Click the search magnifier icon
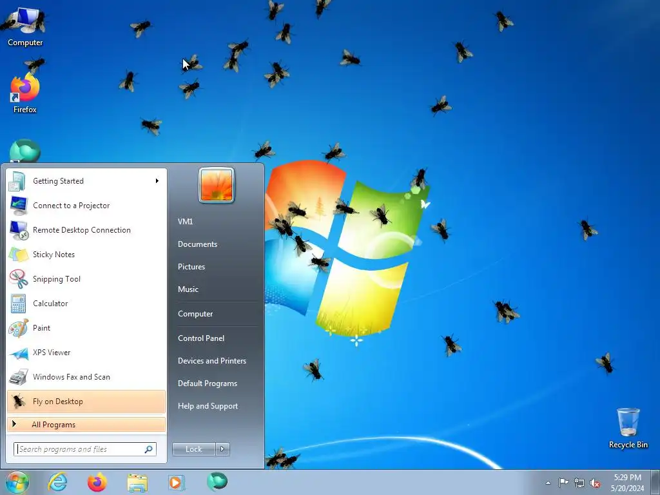This screenshot has width=660, height=495. point(149,449)
